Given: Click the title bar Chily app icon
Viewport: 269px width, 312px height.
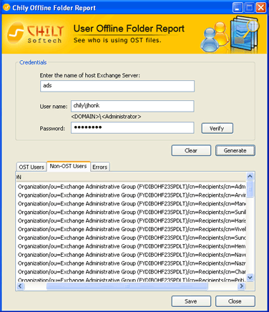Looking at the screenshot, I should point(6,7).
